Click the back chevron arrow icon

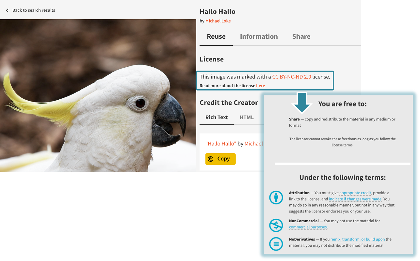(7, 10)
